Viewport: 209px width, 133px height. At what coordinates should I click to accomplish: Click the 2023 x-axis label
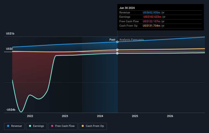pos(65,116)
